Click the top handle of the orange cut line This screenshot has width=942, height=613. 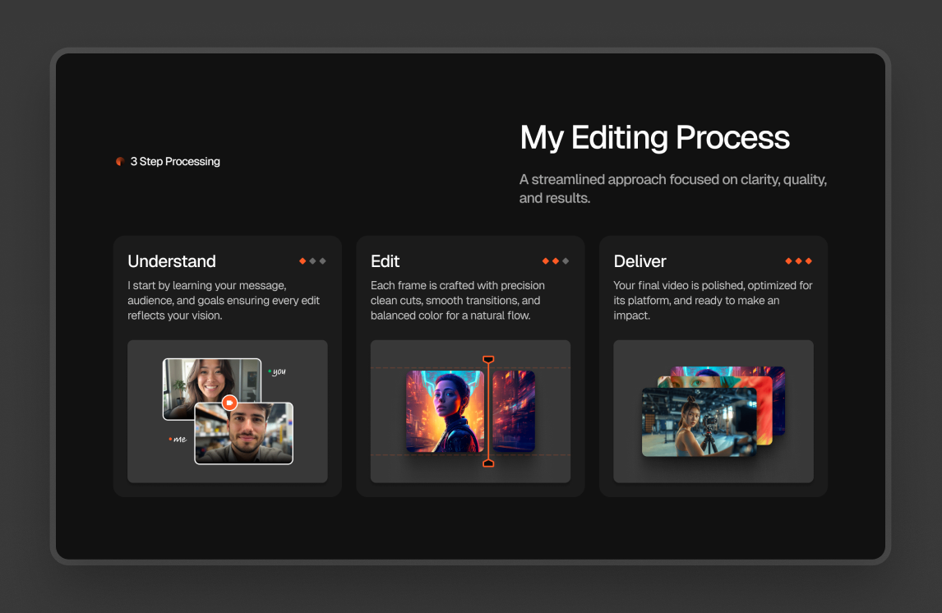click(x=488, y=360)
